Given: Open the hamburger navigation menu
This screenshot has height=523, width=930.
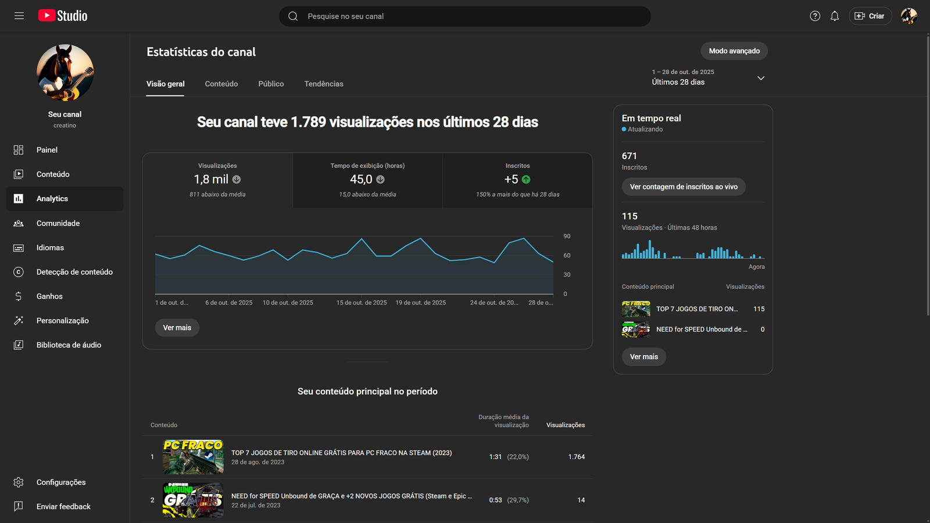Looking at the screenshot, I should 19,16.
